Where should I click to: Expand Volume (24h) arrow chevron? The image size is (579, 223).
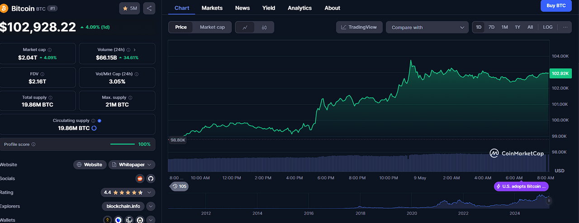click(x=134, y=50)
